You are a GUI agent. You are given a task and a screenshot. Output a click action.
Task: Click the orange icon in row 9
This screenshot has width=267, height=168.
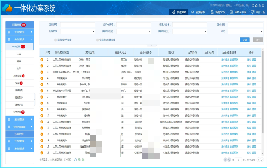point(42,110)
